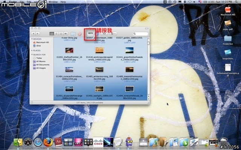Open the All Documents saved search

click(x=41, y=65)
